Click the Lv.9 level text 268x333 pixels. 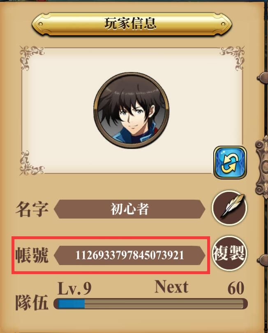coord(74,288)
